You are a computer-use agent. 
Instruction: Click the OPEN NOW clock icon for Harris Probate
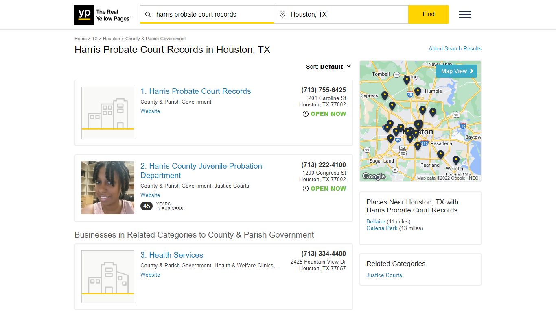coord(306,114)
